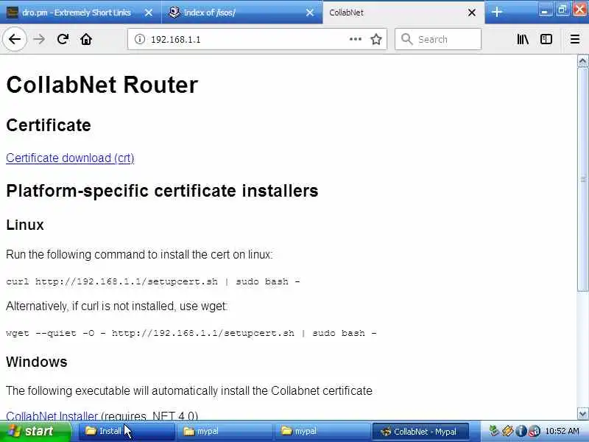The width and height of the screenshot is (589, 442).
Task: Click the red-marked volume tray icon
Action: click(x=535, y=431)
